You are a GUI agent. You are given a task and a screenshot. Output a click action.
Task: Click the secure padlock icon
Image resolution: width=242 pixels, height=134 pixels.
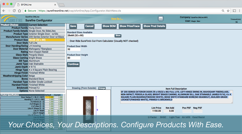point(26,11)
